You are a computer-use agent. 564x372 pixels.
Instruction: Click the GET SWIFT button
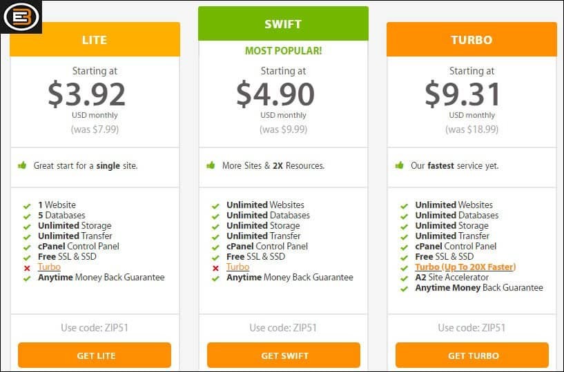pos(284,355)
